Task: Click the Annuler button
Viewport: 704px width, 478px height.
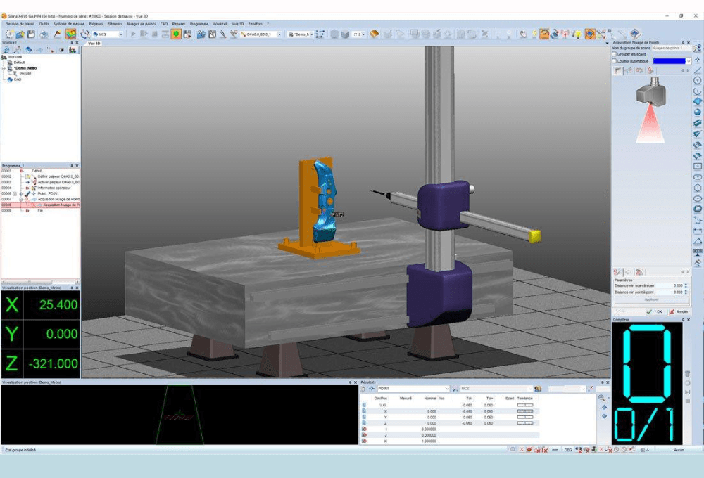Action: coord(679,311)
